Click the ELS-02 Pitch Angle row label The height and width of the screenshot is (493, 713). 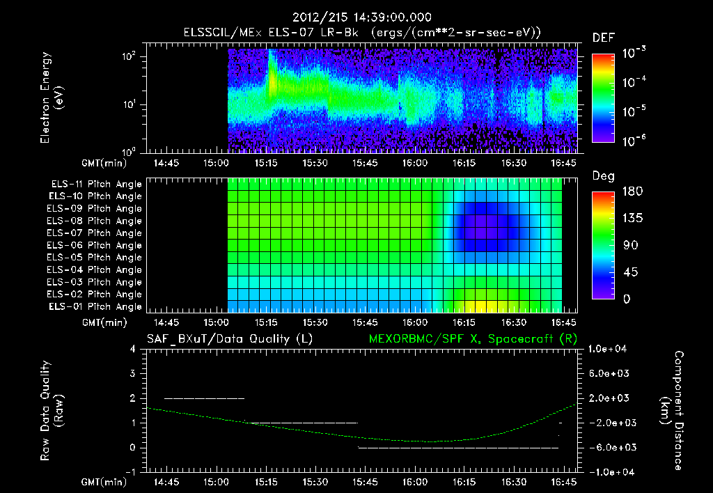(x=95, y=295)
